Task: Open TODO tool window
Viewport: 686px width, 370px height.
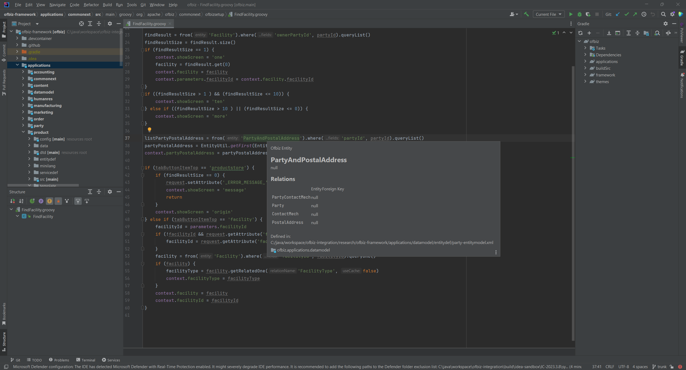Action: tap(34, 360)
